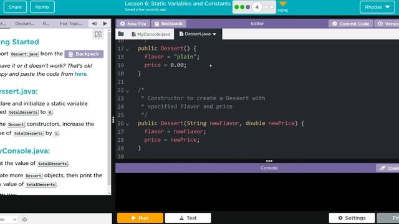Click the Remix button
Screen dimensions: 399x224
(x=42, y=7)
